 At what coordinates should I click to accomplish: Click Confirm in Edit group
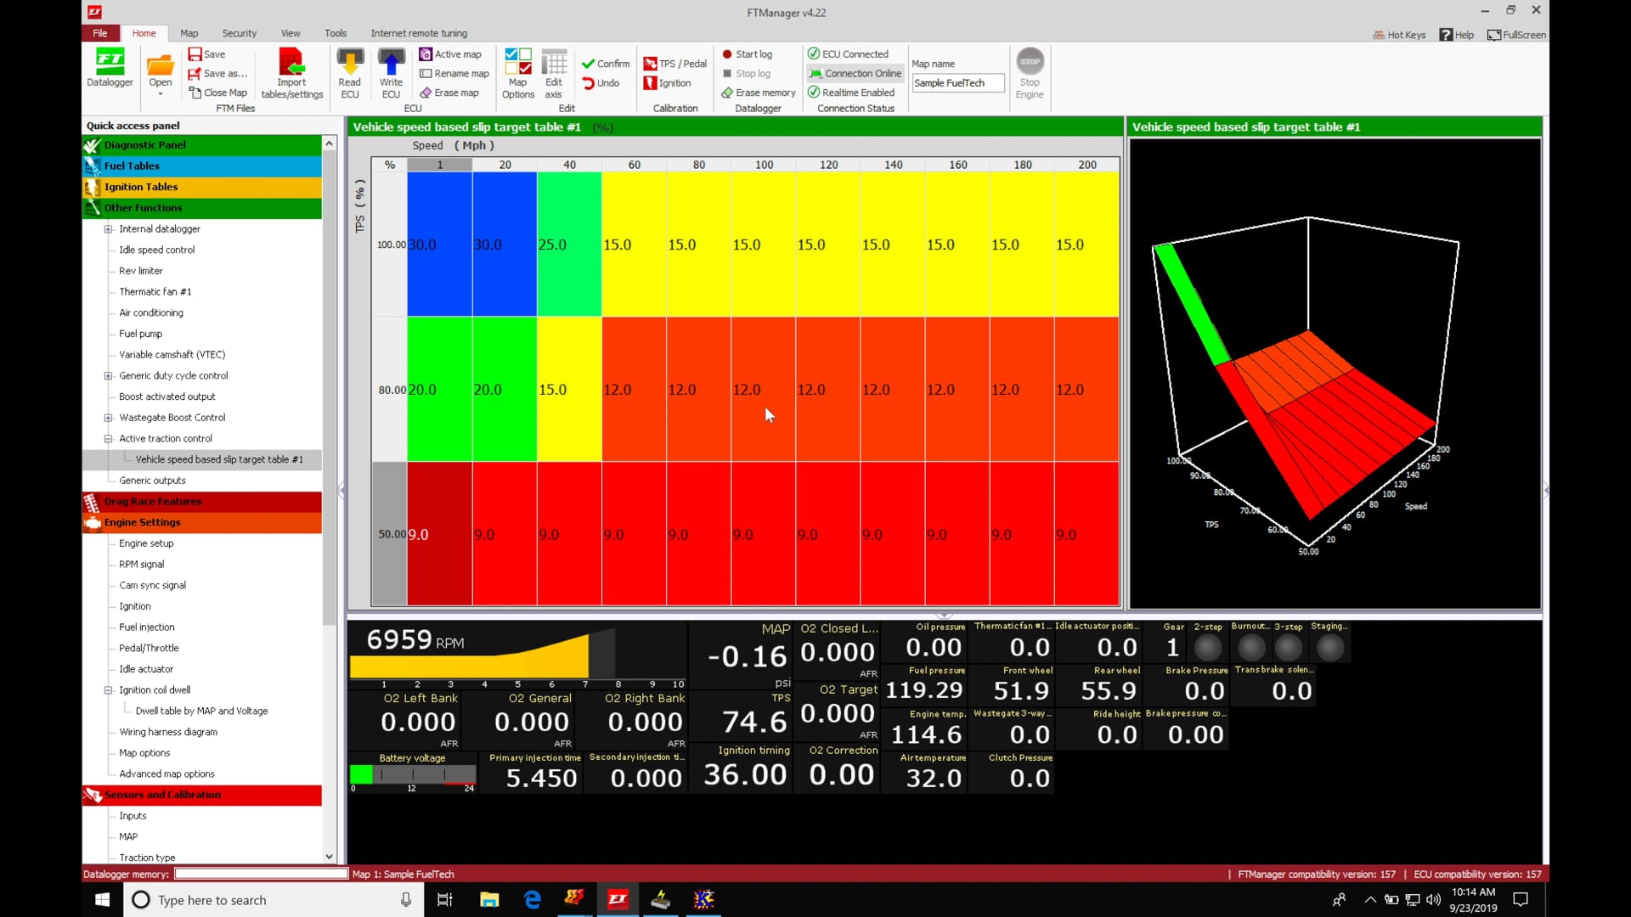coord(605,64)
